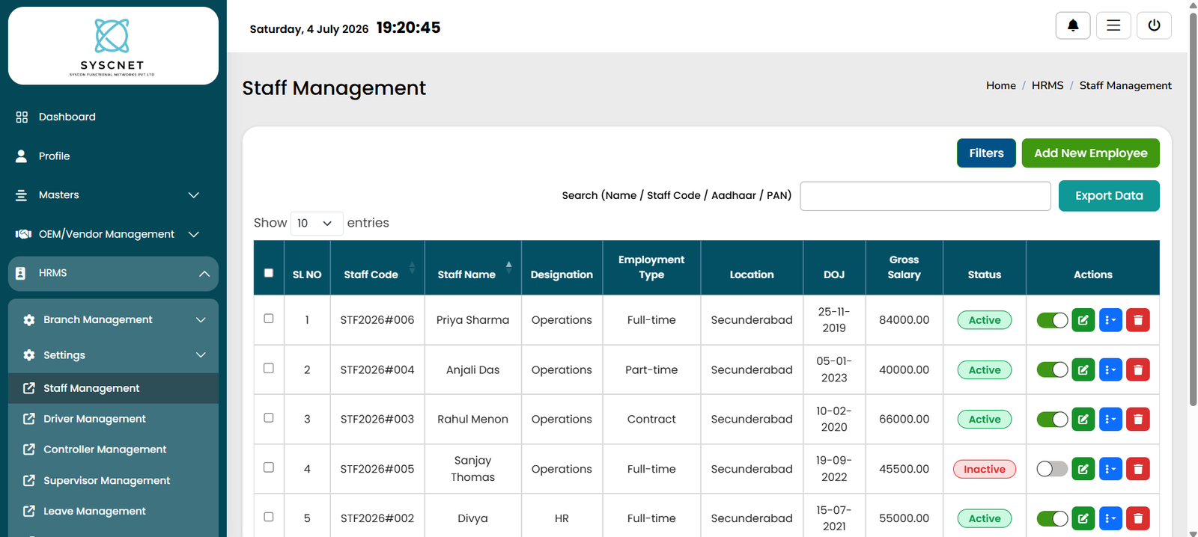The image size is (1198, 537).
Task: Delete Rahul Menon using red trash icon
Action: [x=1137, y=420]
